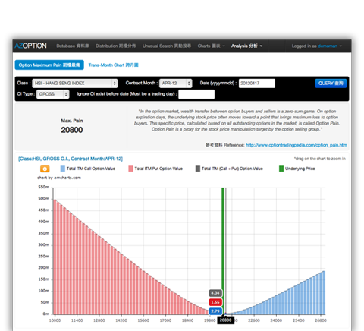Screen dimensions: 364x331
Task: Open the Distribution nav item
Action: click(x=115, y=46)
